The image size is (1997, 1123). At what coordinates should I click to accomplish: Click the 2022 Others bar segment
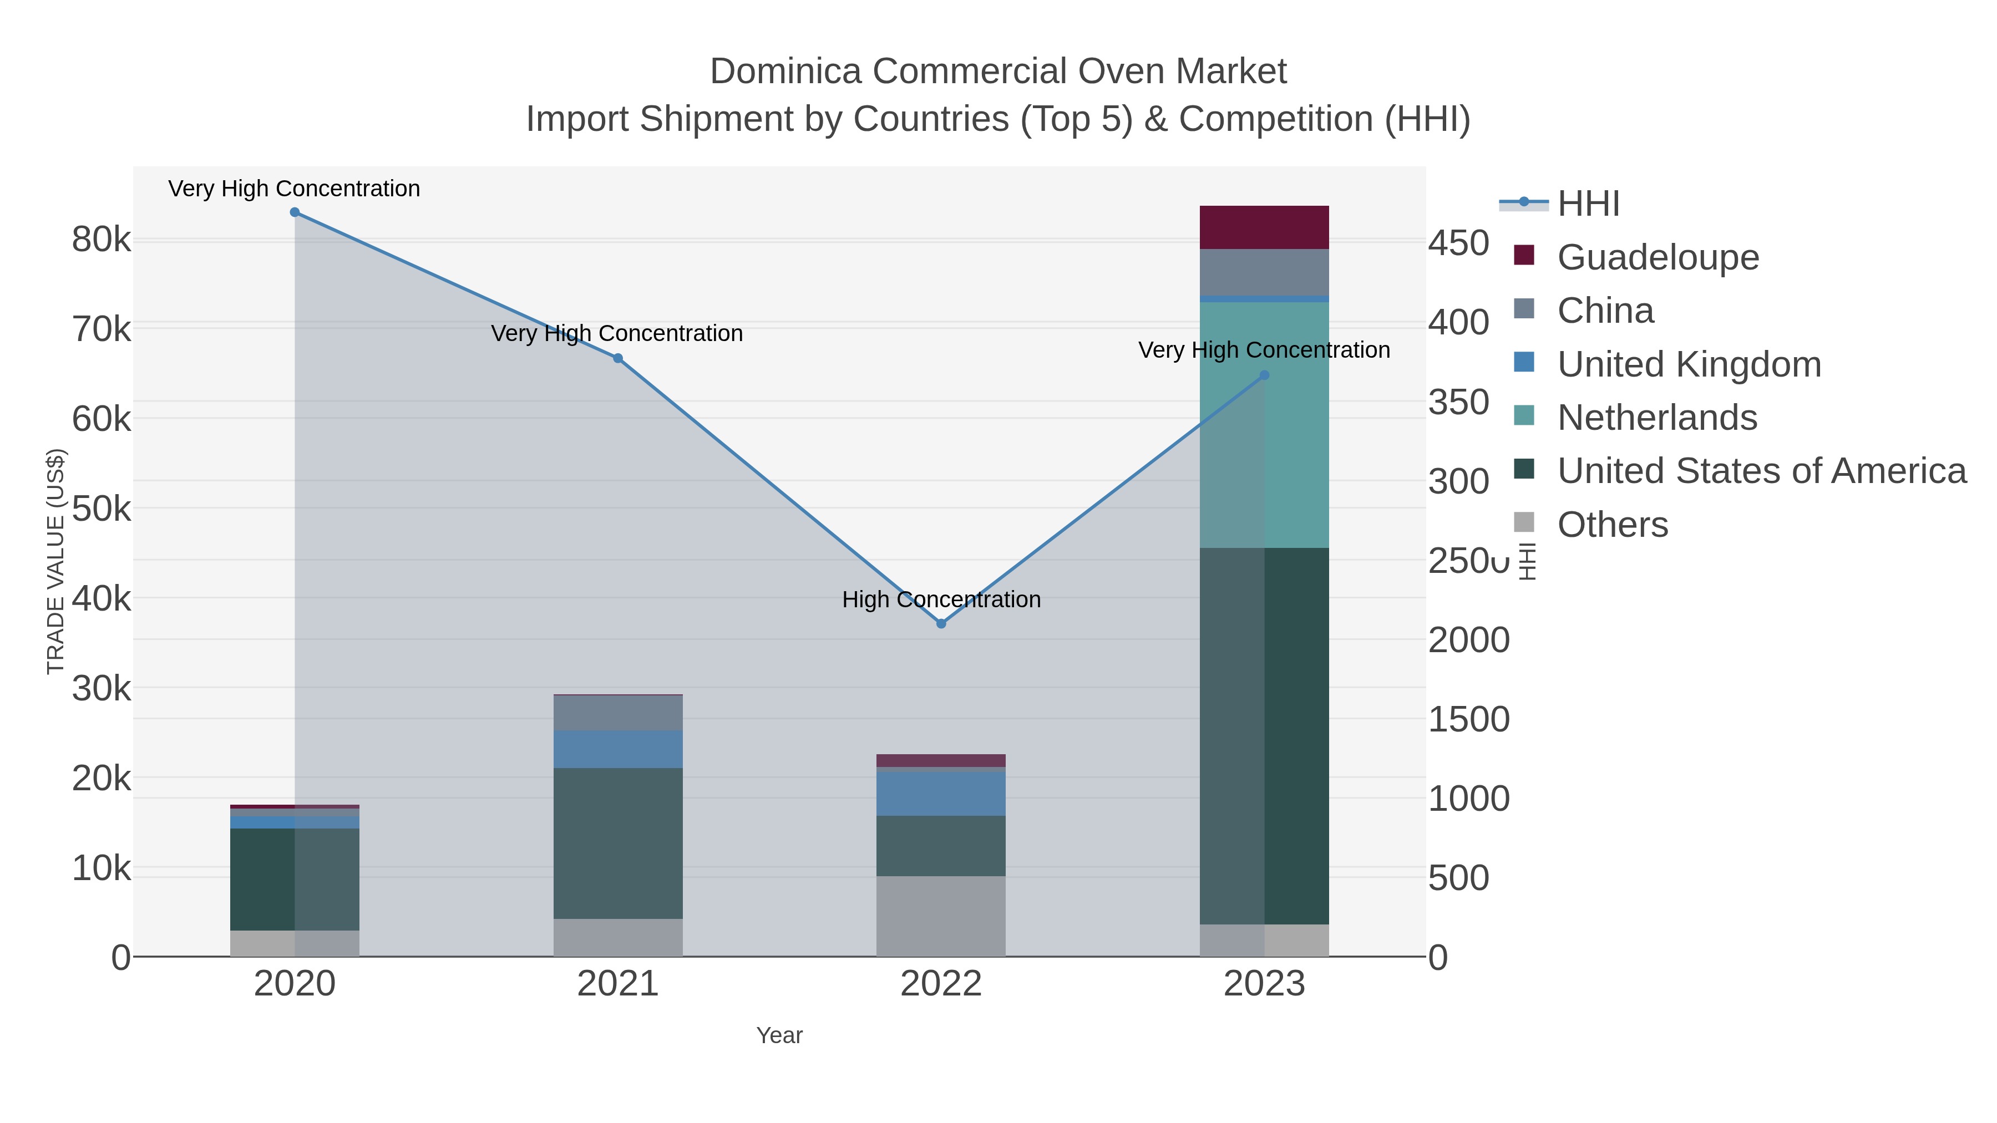click(x=941, y=917)
